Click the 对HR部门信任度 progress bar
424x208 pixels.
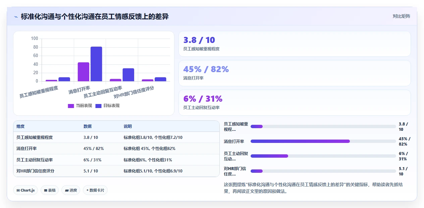click(323, 171)
